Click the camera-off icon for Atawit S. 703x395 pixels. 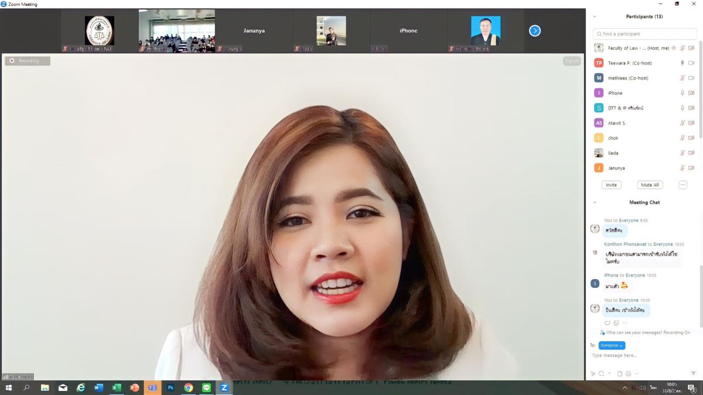point(691,123)
